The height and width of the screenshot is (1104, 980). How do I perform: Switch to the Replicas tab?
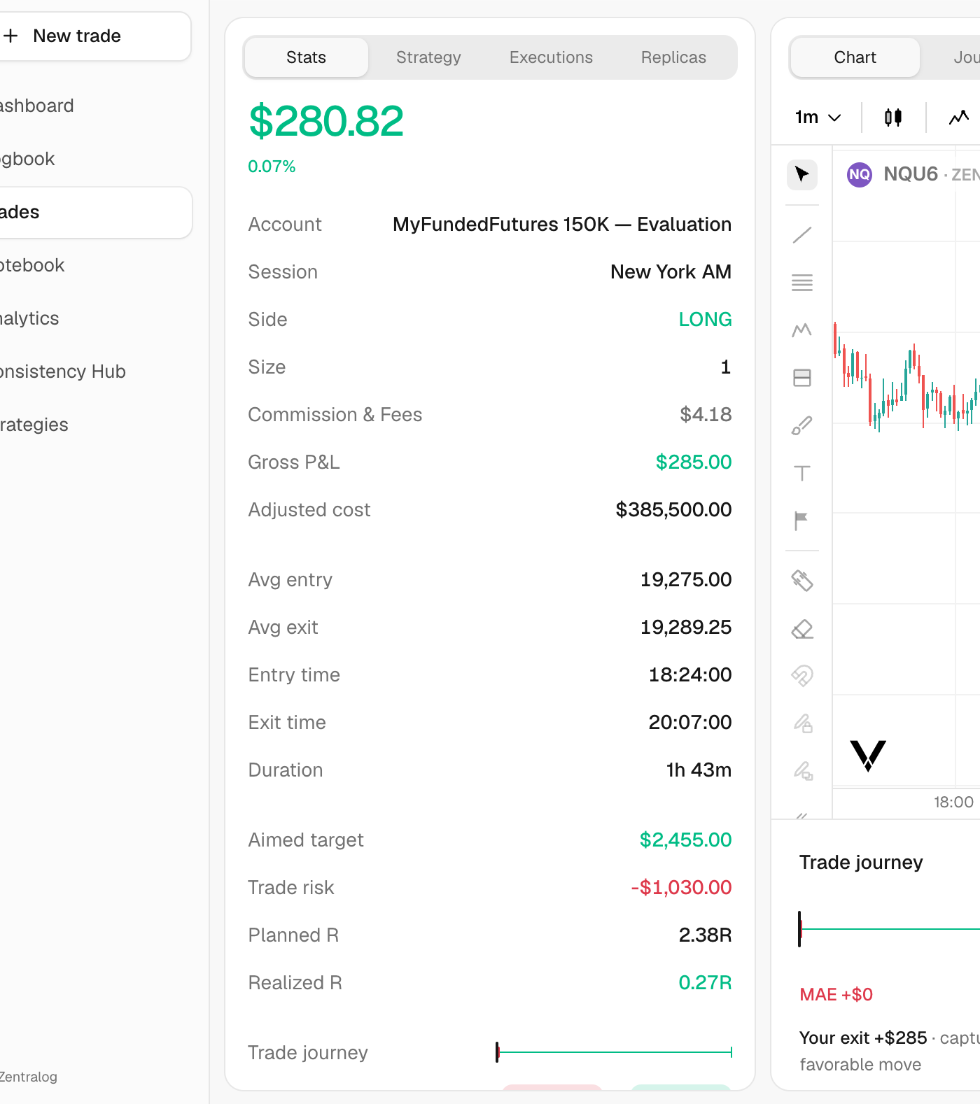pyautogui.click(x=673, y=57)
